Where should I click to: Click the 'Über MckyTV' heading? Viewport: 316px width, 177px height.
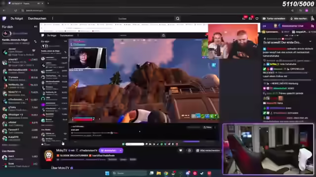[x=60, y=168]
